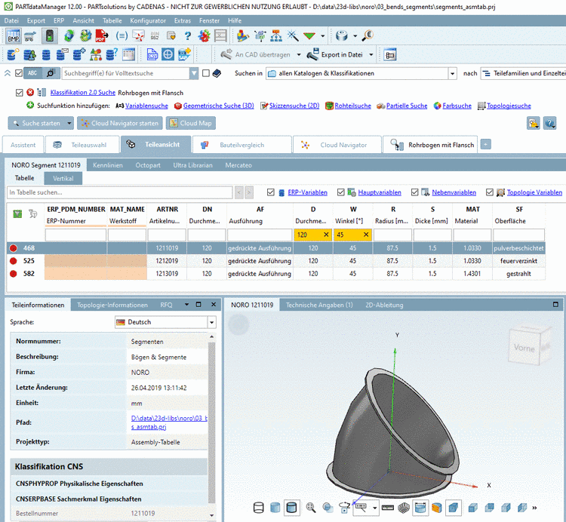Open the An CAD übertragen dropdown arrow

(x=299, y=55)
